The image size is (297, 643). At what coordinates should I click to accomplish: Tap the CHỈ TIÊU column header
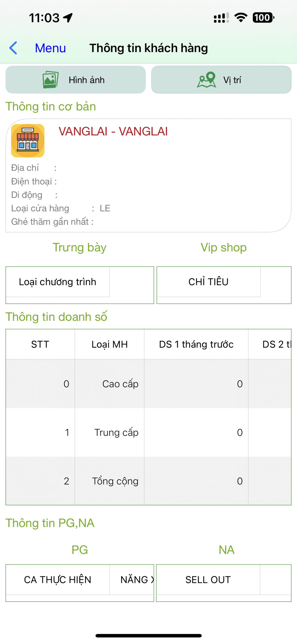(x=208, y=282)
